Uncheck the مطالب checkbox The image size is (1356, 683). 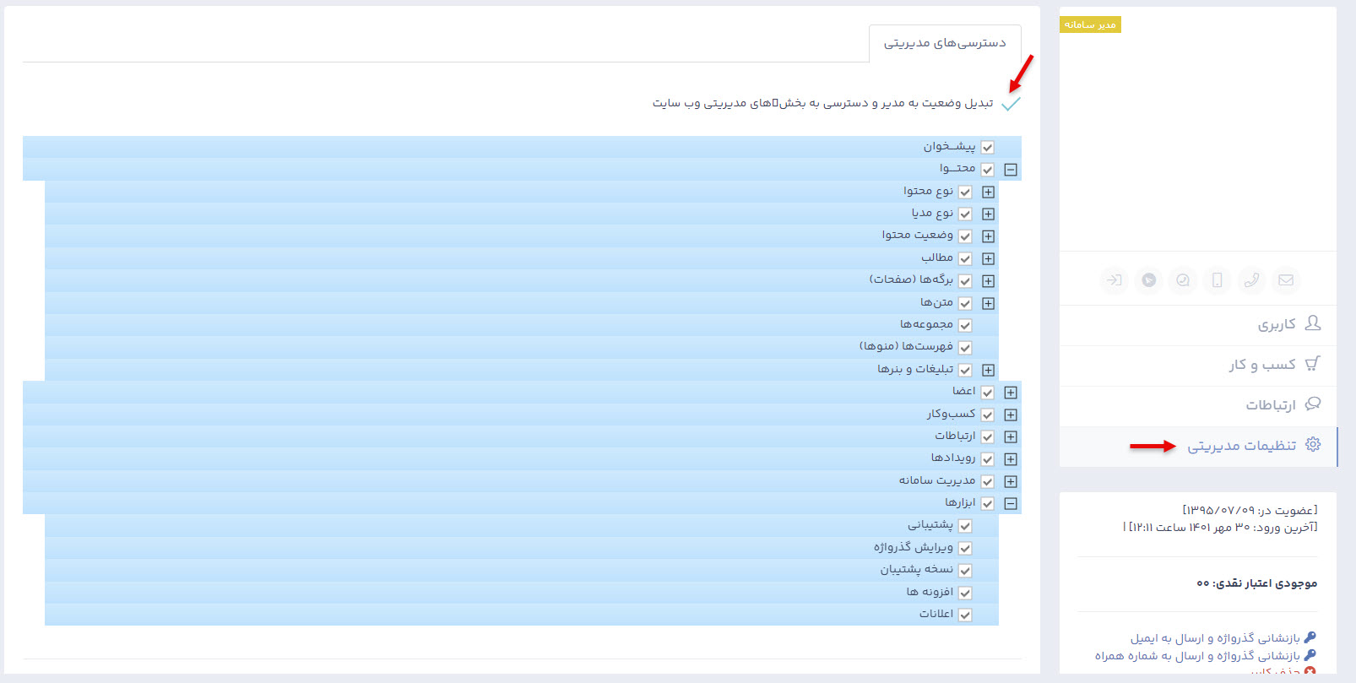pyautogui.click(x=965, y=259)
